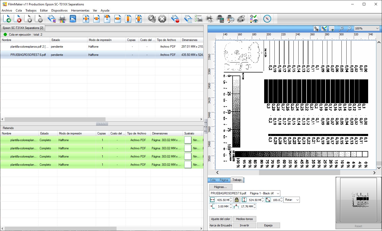Increase the 435.50 MM width spinner
Screen dimensions: 382x231
(231, 199)
